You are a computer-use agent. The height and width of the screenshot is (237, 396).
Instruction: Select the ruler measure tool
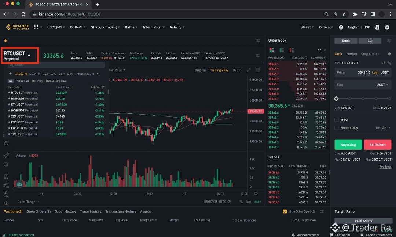(x=6, y=155)
